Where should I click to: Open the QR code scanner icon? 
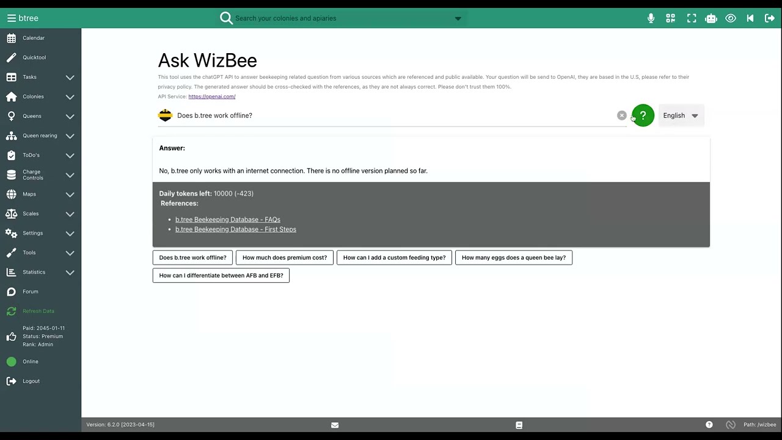point(671,18)
